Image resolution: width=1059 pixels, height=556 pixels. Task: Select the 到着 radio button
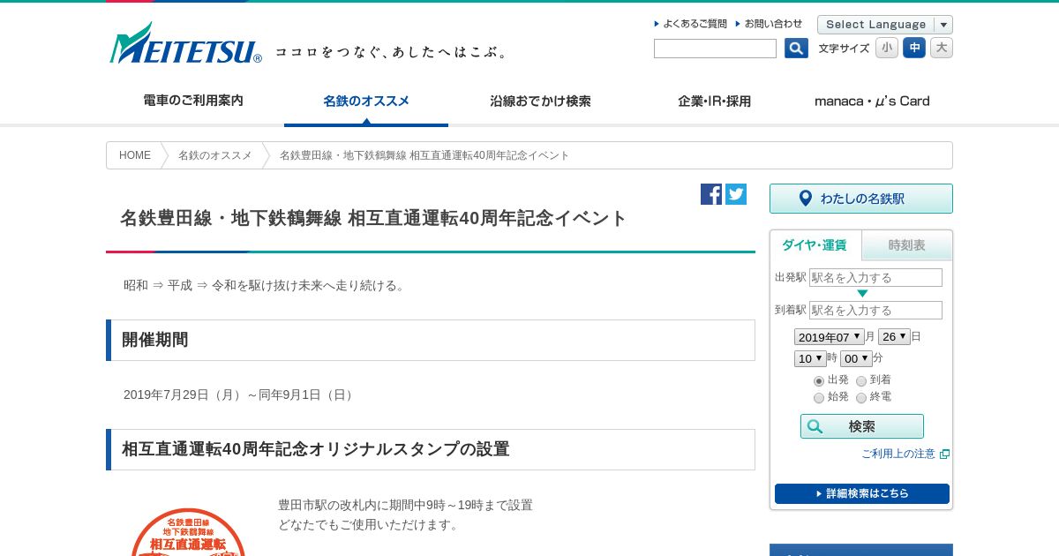coord(861,381)
